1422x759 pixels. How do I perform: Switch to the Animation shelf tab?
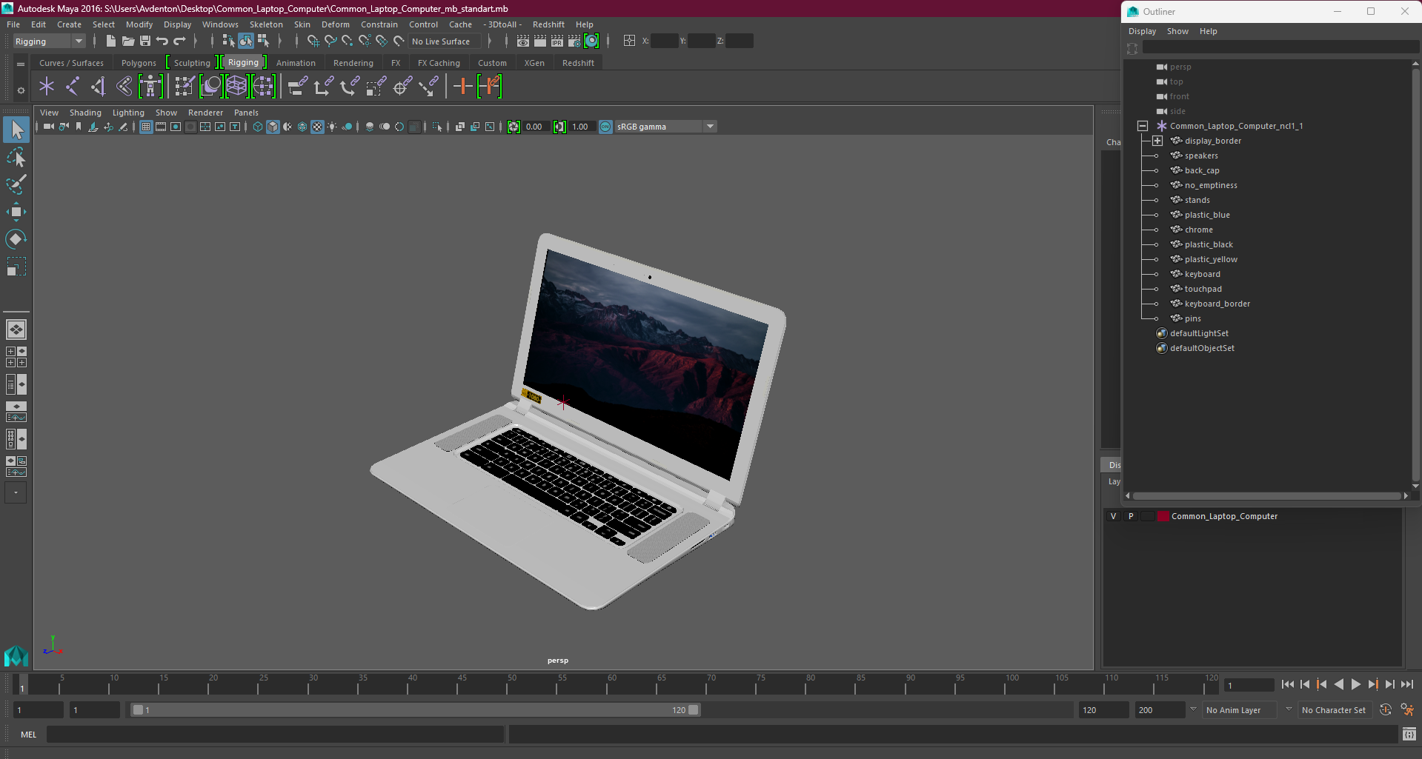tap(296, 64)
